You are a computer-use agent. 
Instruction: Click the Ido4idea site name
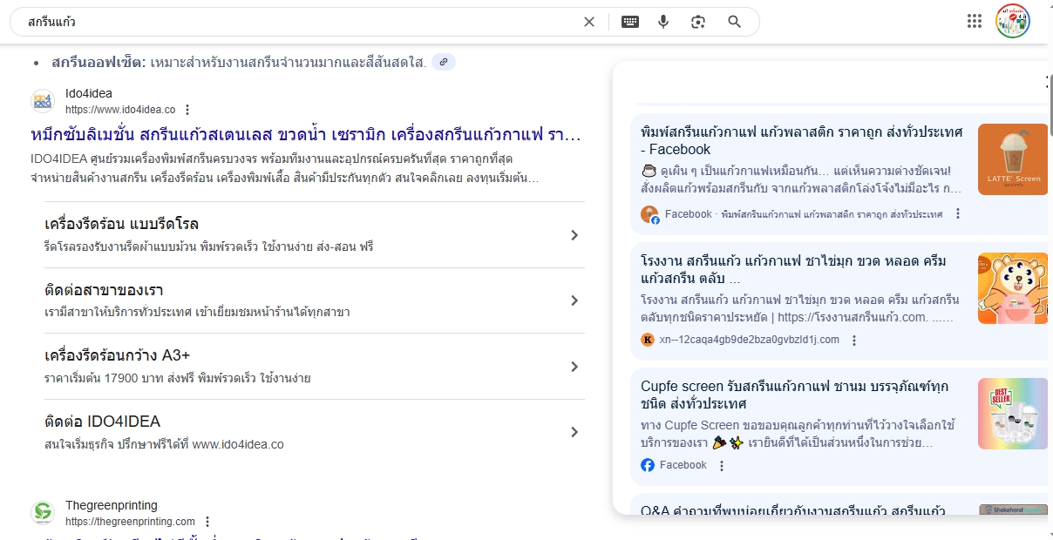click(89, 93)
